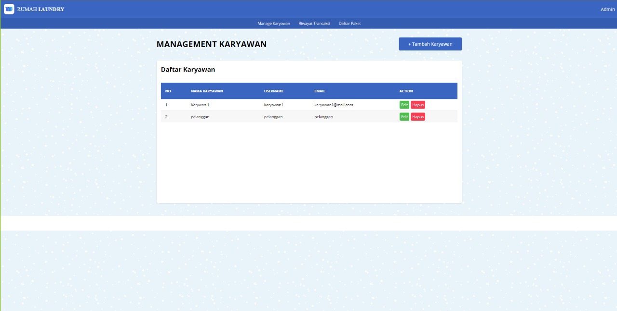Remove pelanggan using its Hapus button
Viewport: 617px width, 311px height.
[417, 116]
